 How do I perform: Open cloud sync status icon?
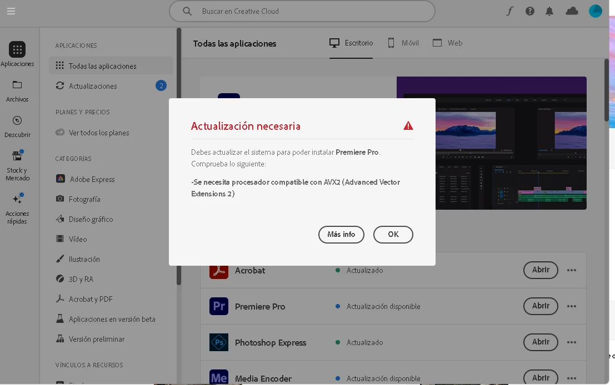pyautogui.click(x=572, y=11)
